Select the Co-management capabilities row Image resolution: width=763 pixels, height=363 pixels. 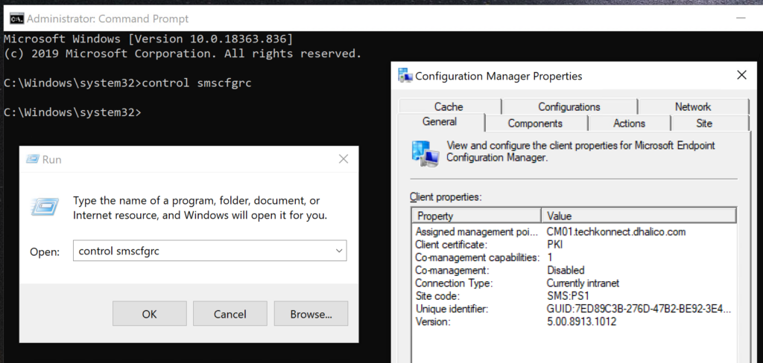(574, 257)
